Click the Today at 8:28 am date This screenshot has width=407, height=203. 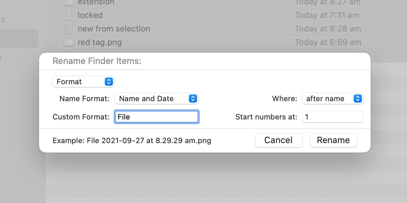tap(328, 29)
